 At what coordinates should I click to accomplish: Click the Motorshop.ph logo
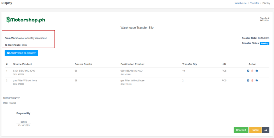click(26, 20)
